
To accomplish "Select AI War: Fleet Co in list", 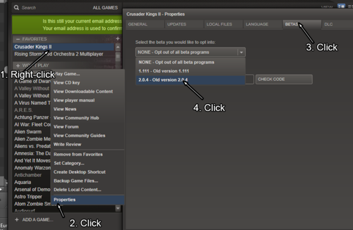I will 32,125.
